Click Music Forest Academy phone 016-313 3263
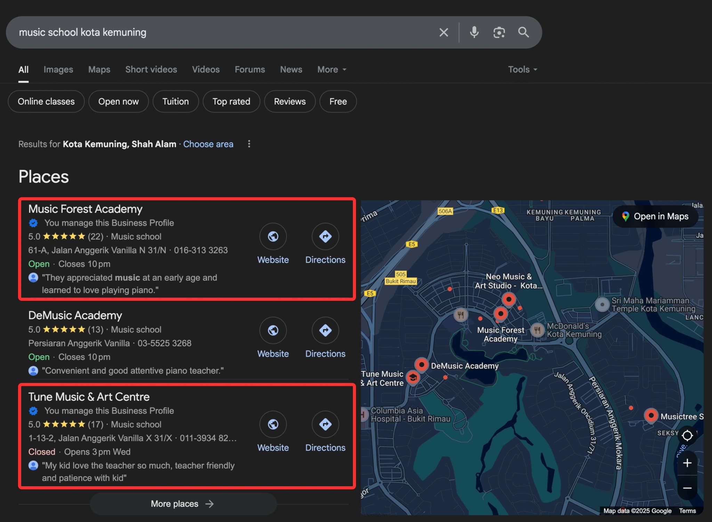 [x=201, y=250]
